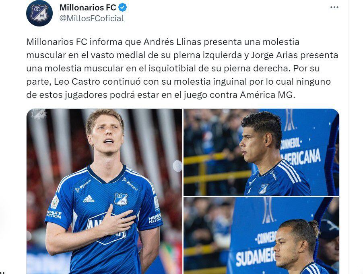Open the photo of the blond player
This screenshot has height=274, width=363.
coord(104,191)
